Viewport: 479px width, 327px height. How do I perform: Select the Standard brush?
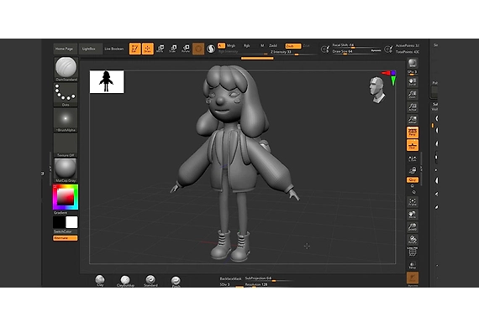pyautogui.click(x=150, y=281)
